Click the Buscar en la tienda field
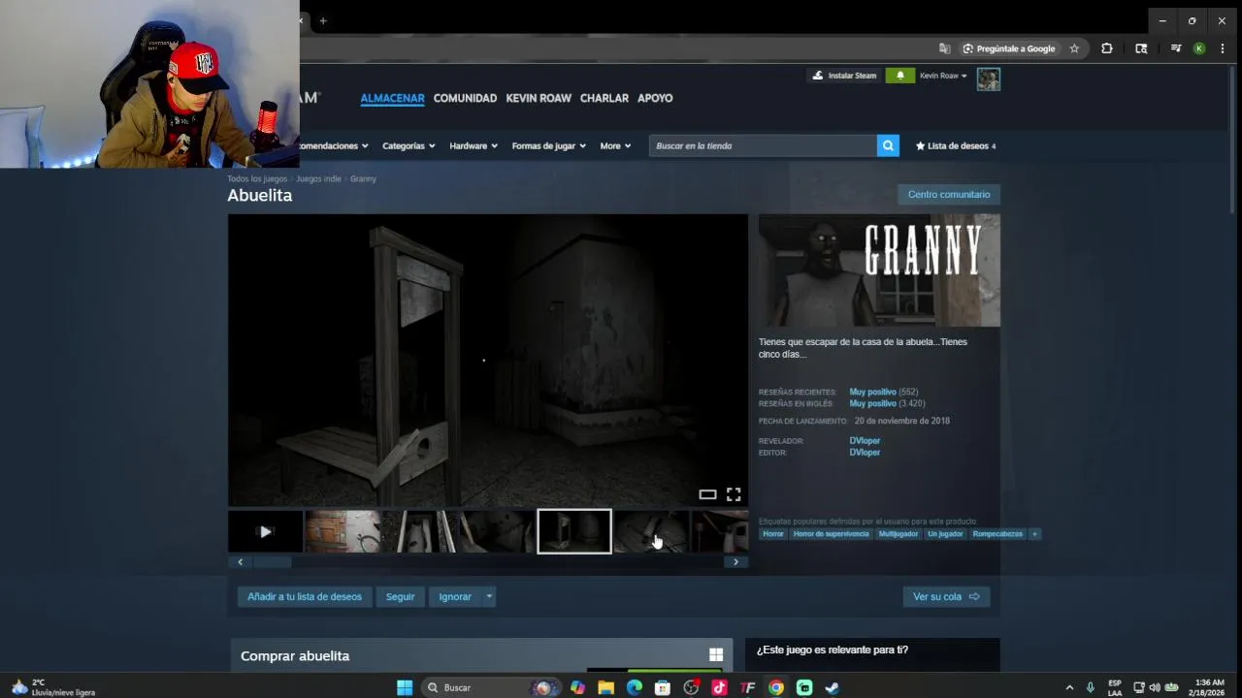 click(763, 145)
